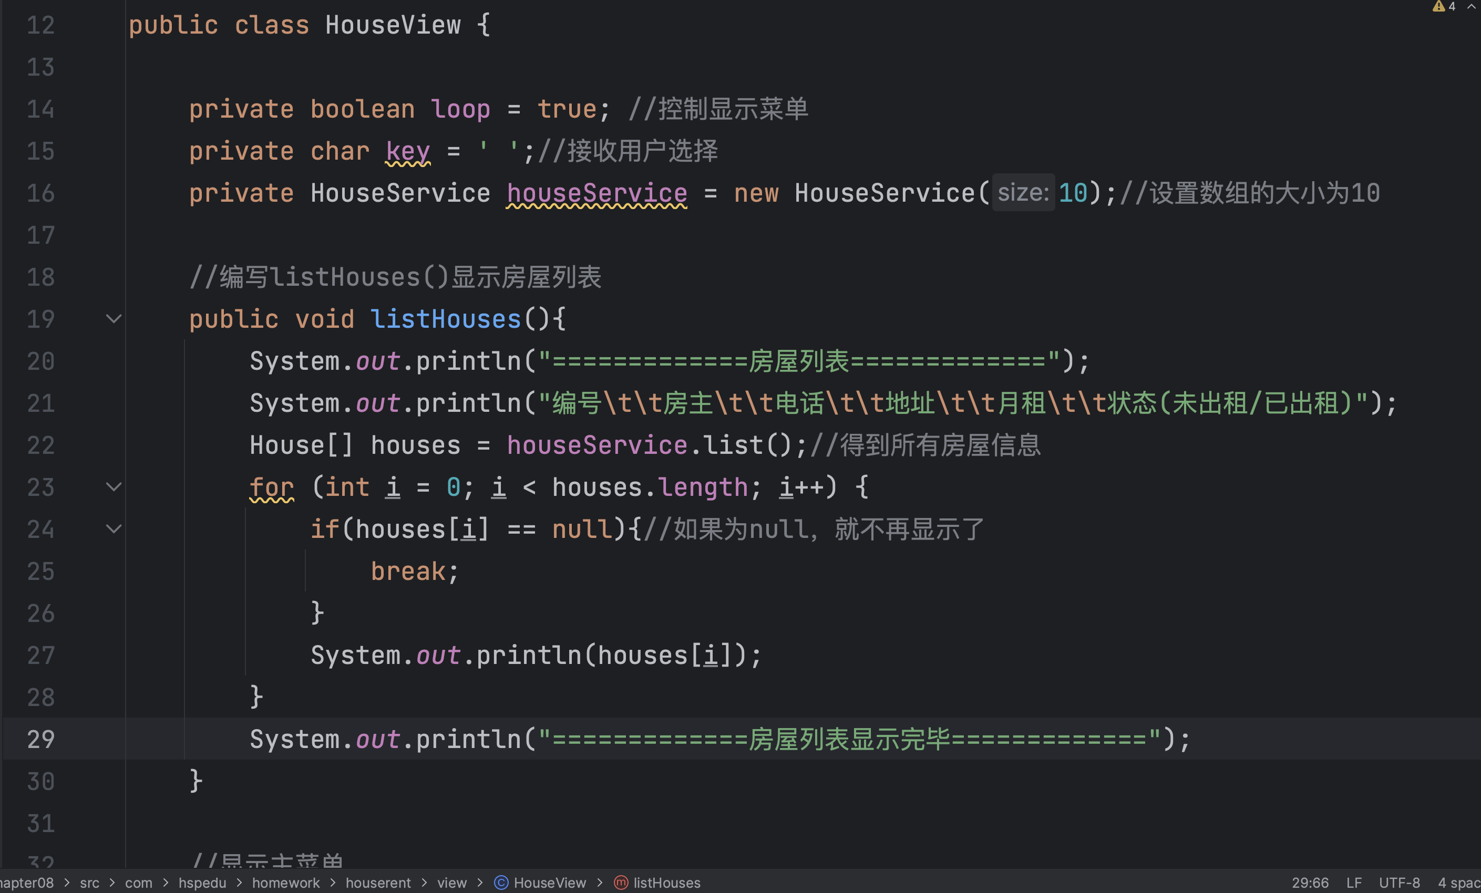This screenshot has height=893, width=1481.
Task: Click the view breadcrumb segment
Action: (451, 882)
